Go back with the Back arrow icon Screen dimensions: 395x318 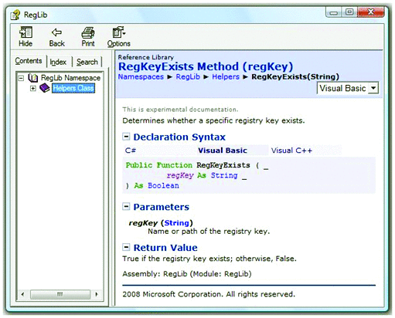coord(56,32)
